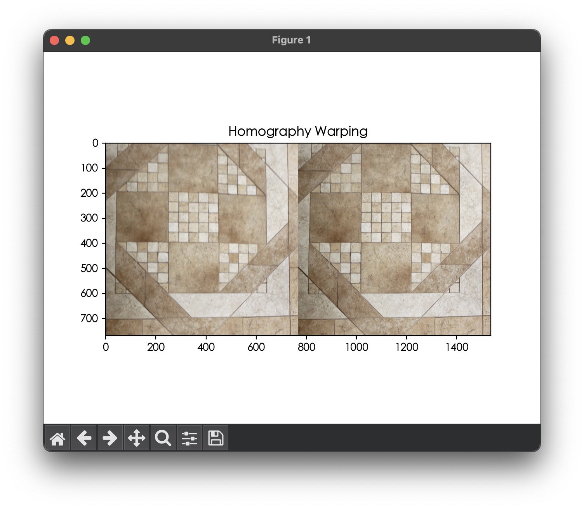Open the Configure subplots sliders icon
Viewport: 584px width, 509px height.
[x=189, y=438]
